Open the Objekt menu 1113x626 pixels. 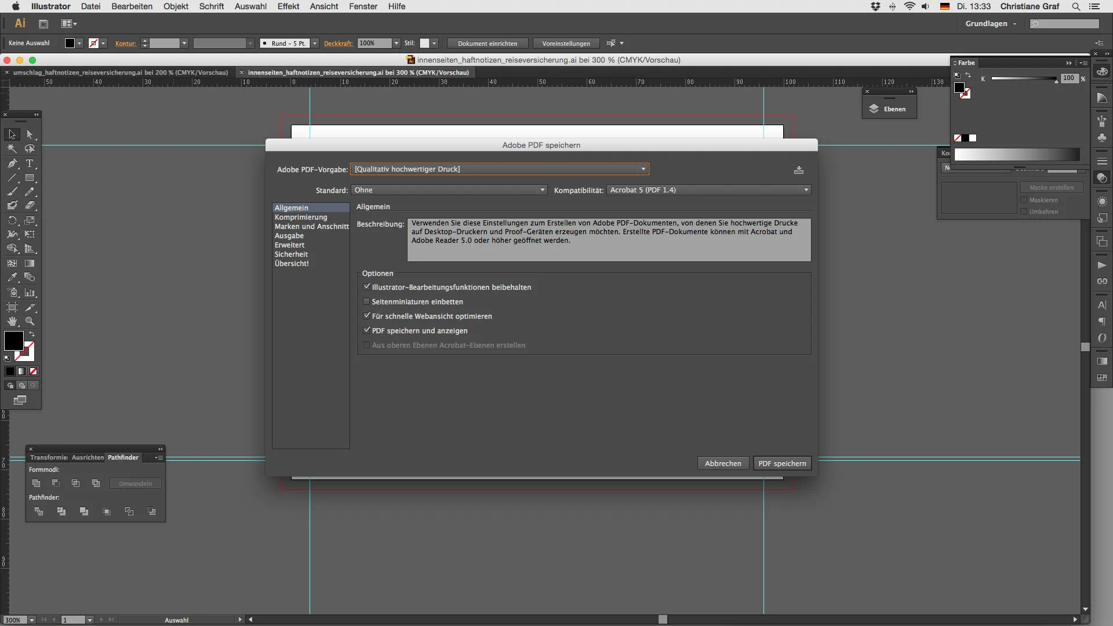(x=176, y=6)
